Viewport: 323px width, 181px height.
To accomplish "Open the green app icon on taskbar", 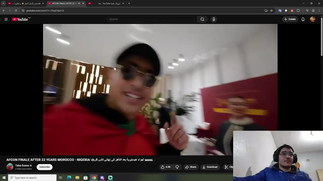I will 110,178.
